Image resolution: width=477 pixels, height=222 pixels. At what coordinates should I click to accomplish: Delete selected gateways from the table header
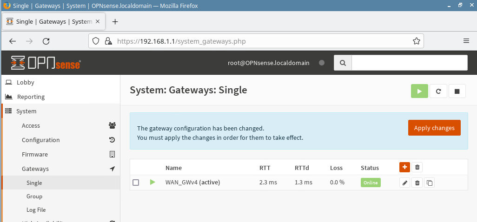[x=417, y=167]
